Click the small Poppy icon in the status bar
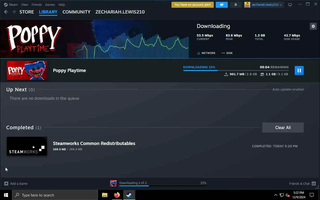 tap(113, 183)
